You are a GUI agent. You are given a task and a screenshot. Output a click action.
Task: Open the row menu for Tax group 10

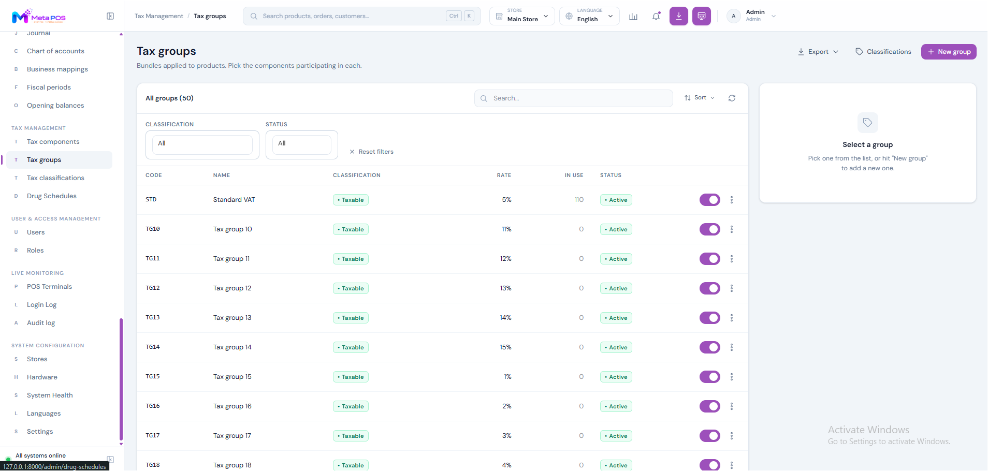[732, 229]
